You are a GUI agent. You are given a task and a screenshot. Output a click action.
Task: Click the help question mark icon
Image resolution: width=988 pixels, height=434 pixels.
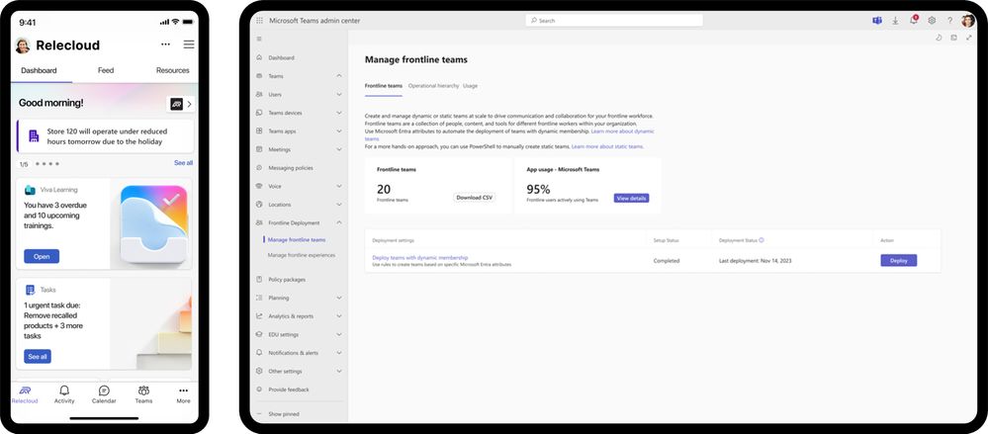tap(950, 20)
